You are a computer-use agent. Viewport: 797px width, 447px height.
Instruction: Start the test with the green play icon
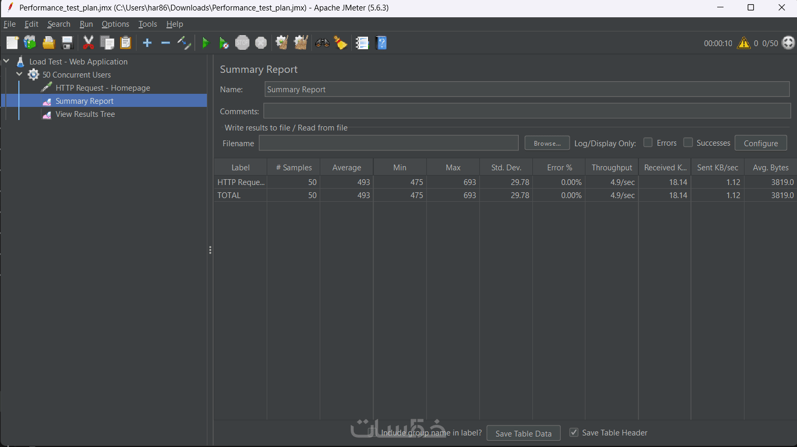(x=206, y=43)
